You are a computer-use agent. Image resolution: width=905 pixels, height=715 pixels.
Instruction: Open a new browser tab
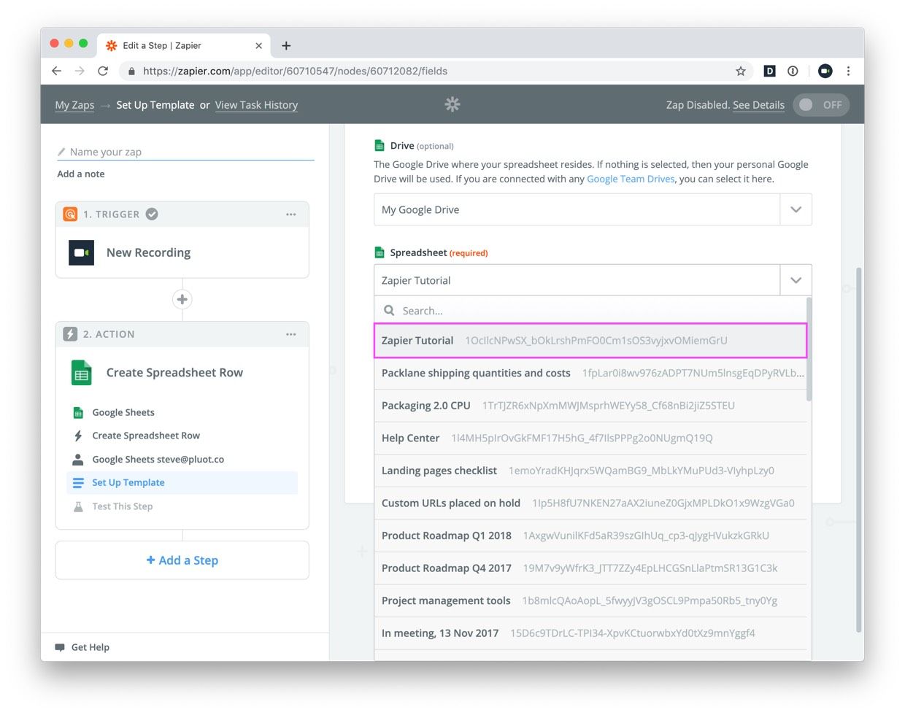pyautogui.click(x=286, y=45)
